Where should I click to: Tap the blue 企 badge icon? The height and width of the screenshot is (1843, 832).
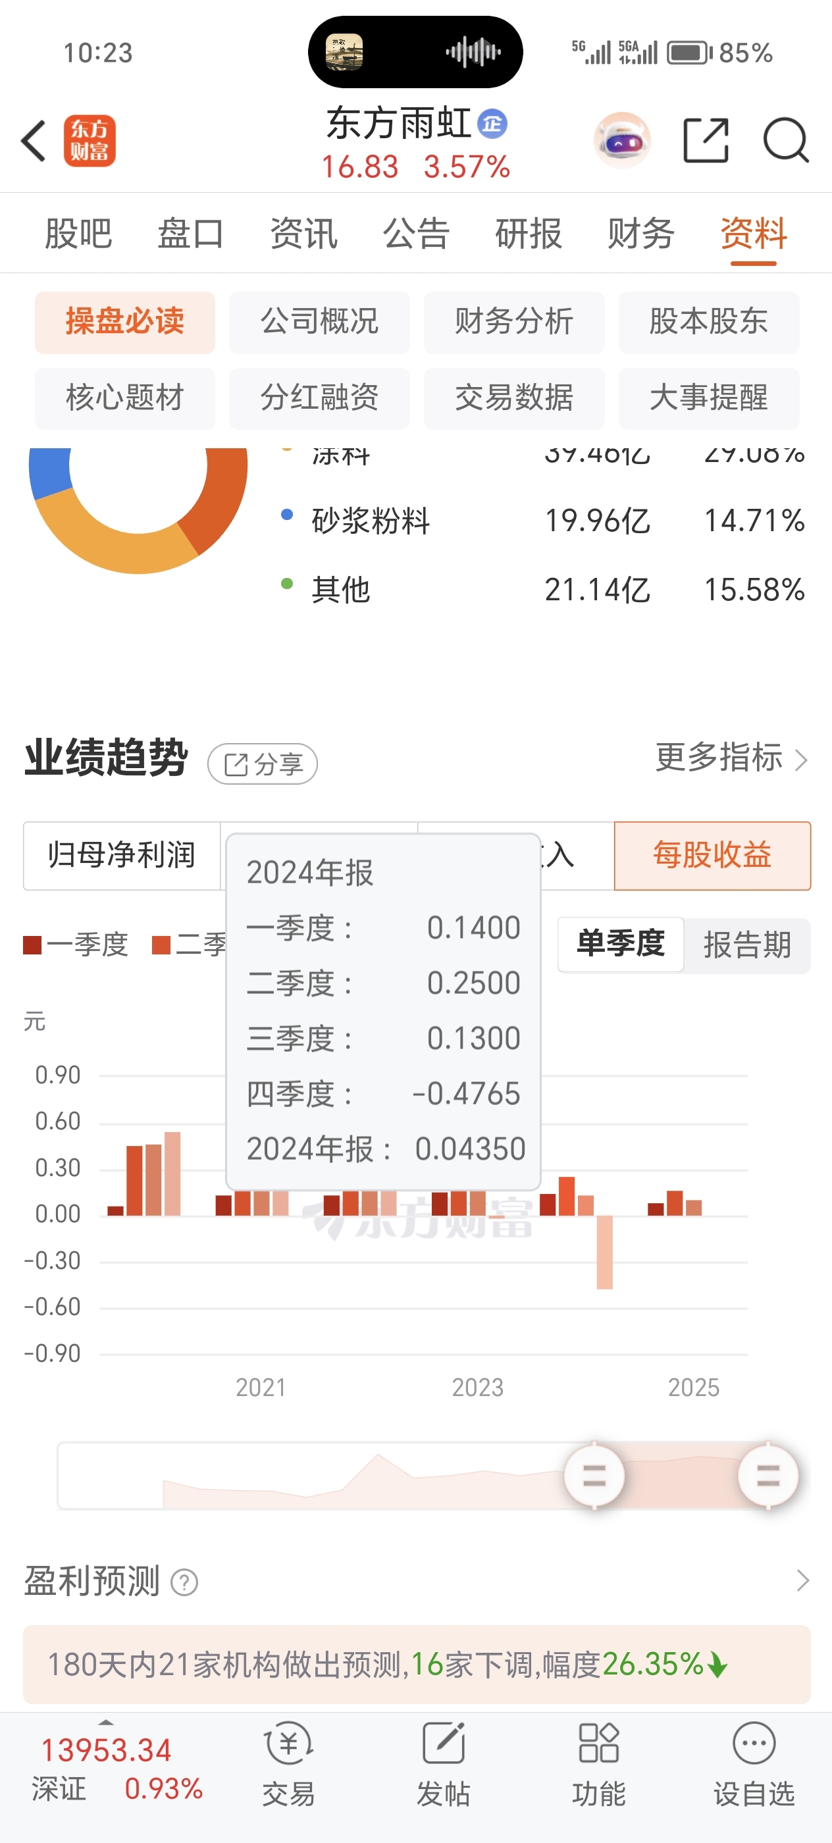(492, 124)
